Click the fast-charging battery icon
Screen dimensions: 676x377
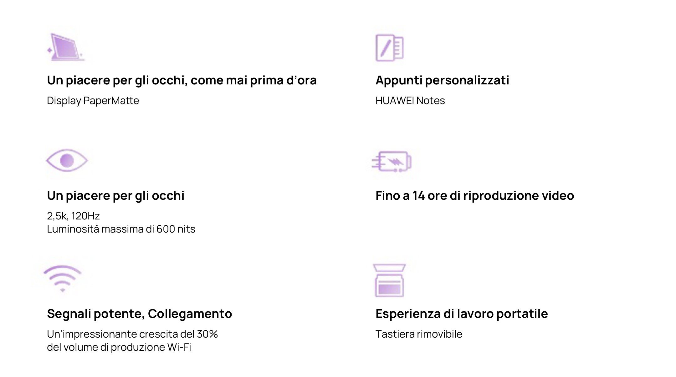(391, 162)
